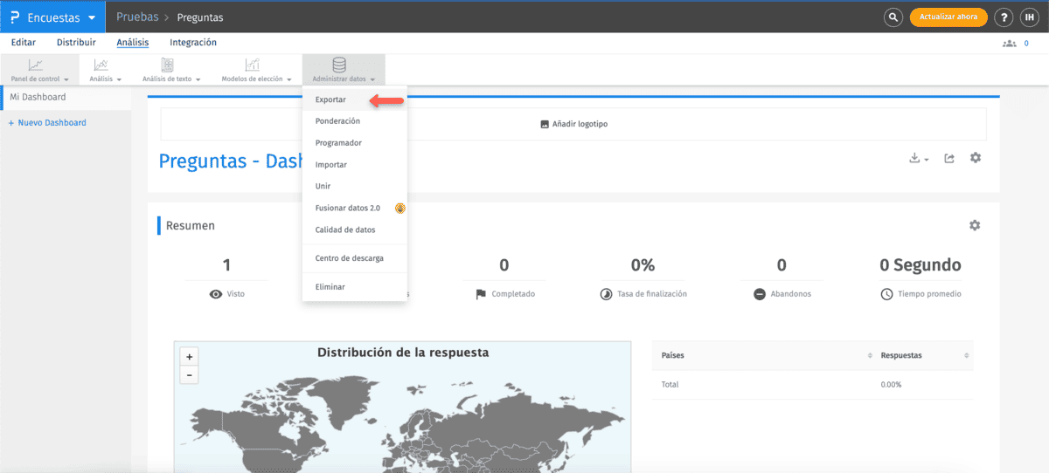
Task: Click the dashboard share icon
Action: point(949,158)
